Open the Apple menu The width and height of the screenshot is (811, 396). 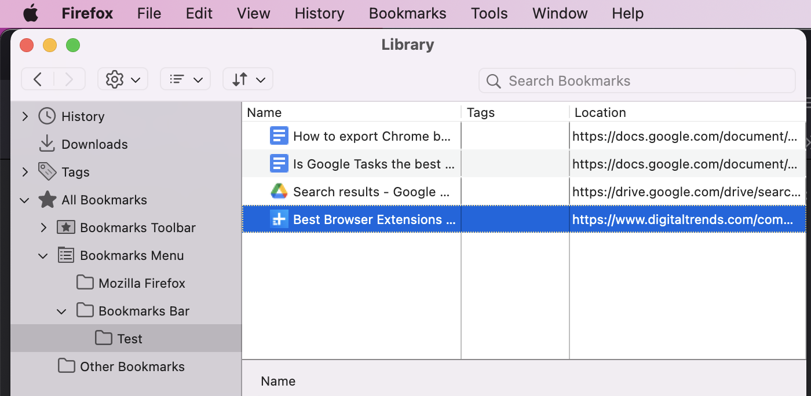click(30, 13)
